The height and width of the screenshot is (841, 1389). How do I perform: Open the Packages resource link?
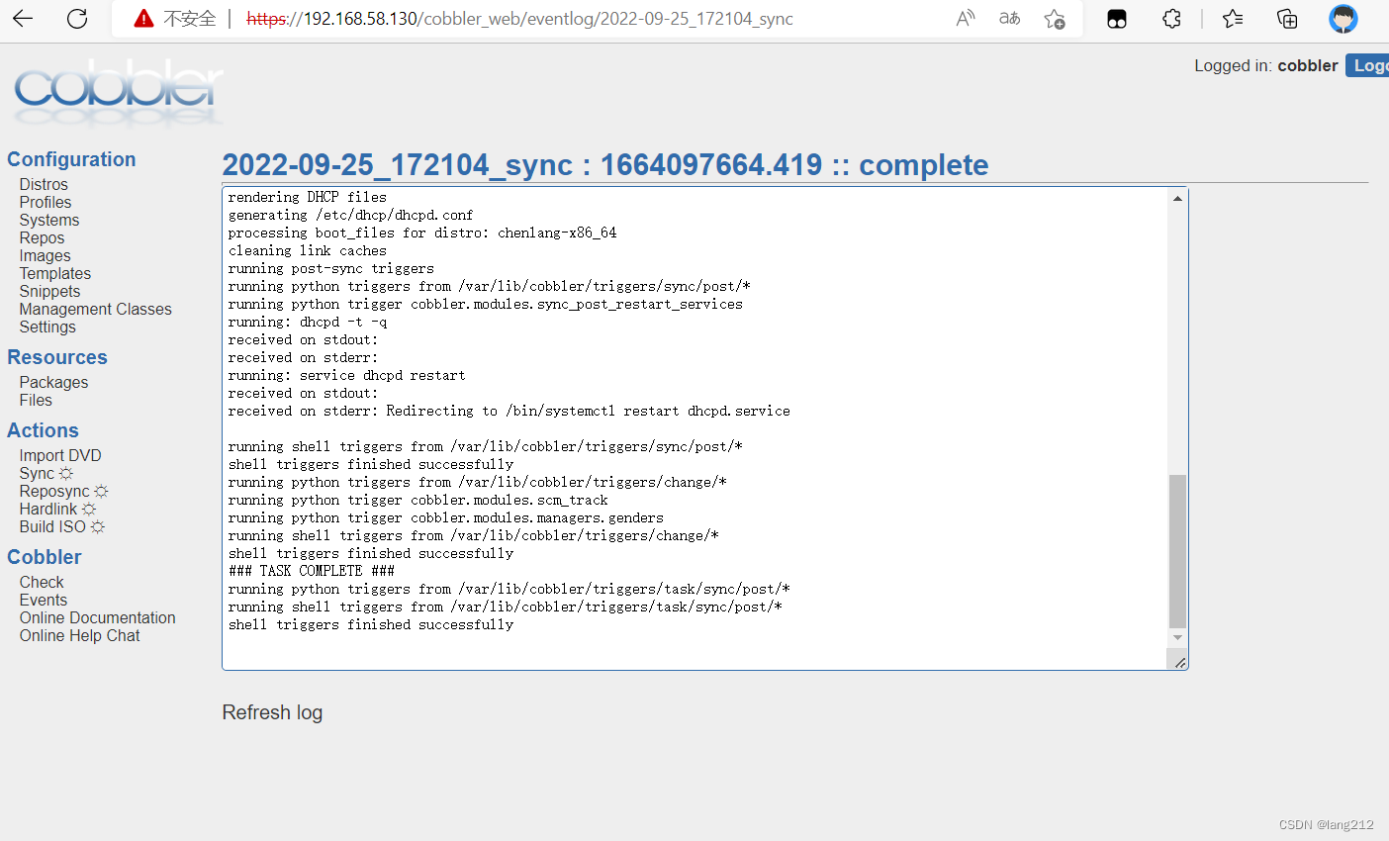(x=53, y=382)
